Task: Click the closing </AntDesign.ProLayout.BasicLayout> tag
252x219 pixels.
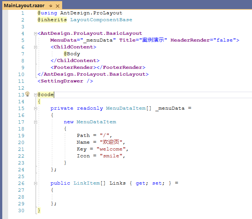Action: [x=93, y=74]
